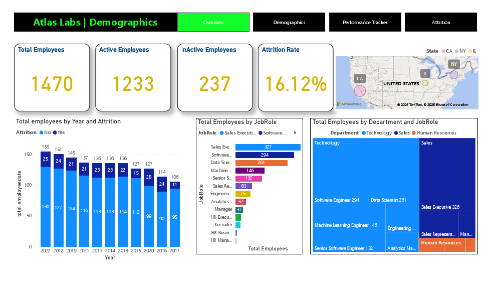
Task: Expand the JobRole legend using the arrow chevron
Action: [x=296, y=132]
